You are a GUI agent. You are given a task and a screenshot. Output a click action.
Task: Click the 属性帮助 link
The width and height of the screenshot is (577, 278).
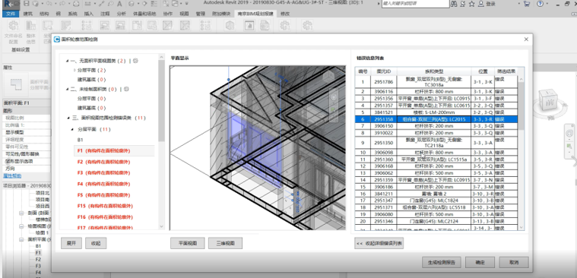click(12, 175)
